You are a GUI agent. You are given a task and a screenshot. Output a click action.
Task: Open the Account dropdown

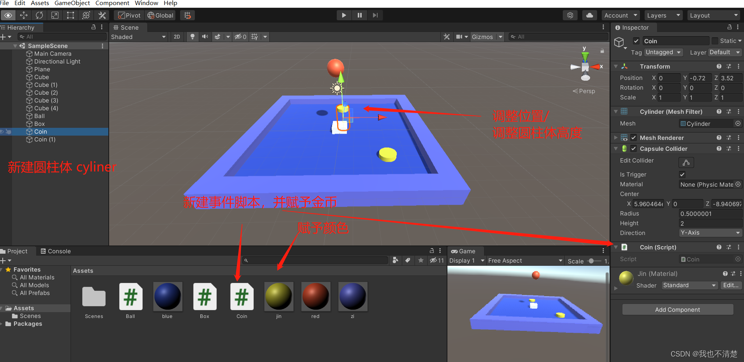[x=621, y=15]
